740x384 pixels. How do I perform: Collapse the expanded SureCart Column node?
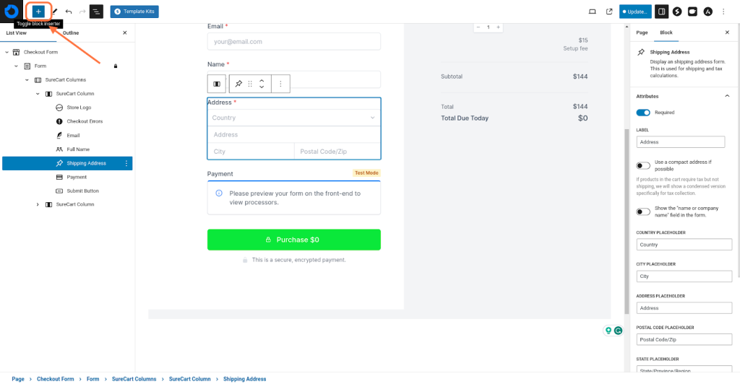(x=38, y=94)
